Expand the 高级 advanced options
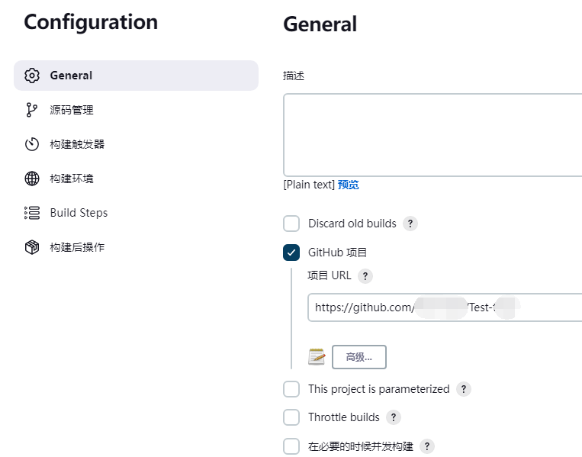 (359, 356)
